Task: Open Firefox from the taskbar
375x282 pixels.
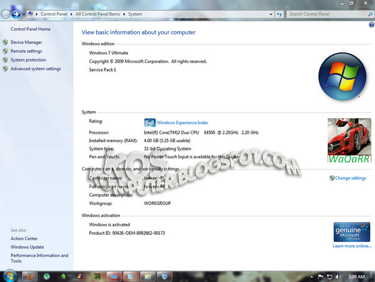Action: (30, 277)
